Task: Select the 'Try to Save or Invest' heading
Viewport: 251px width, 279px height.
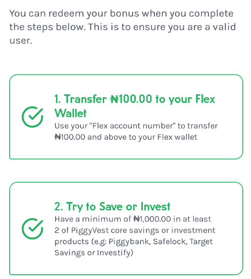Action: [x=112, y=207]
